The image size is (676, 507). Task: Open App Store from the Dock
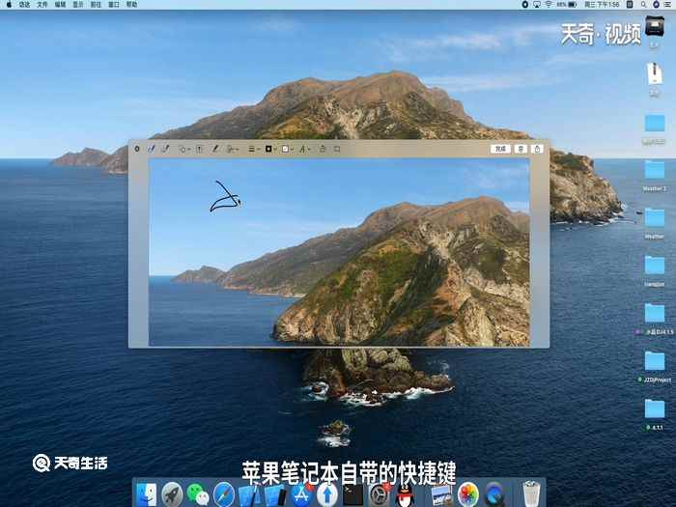[301, 494]
